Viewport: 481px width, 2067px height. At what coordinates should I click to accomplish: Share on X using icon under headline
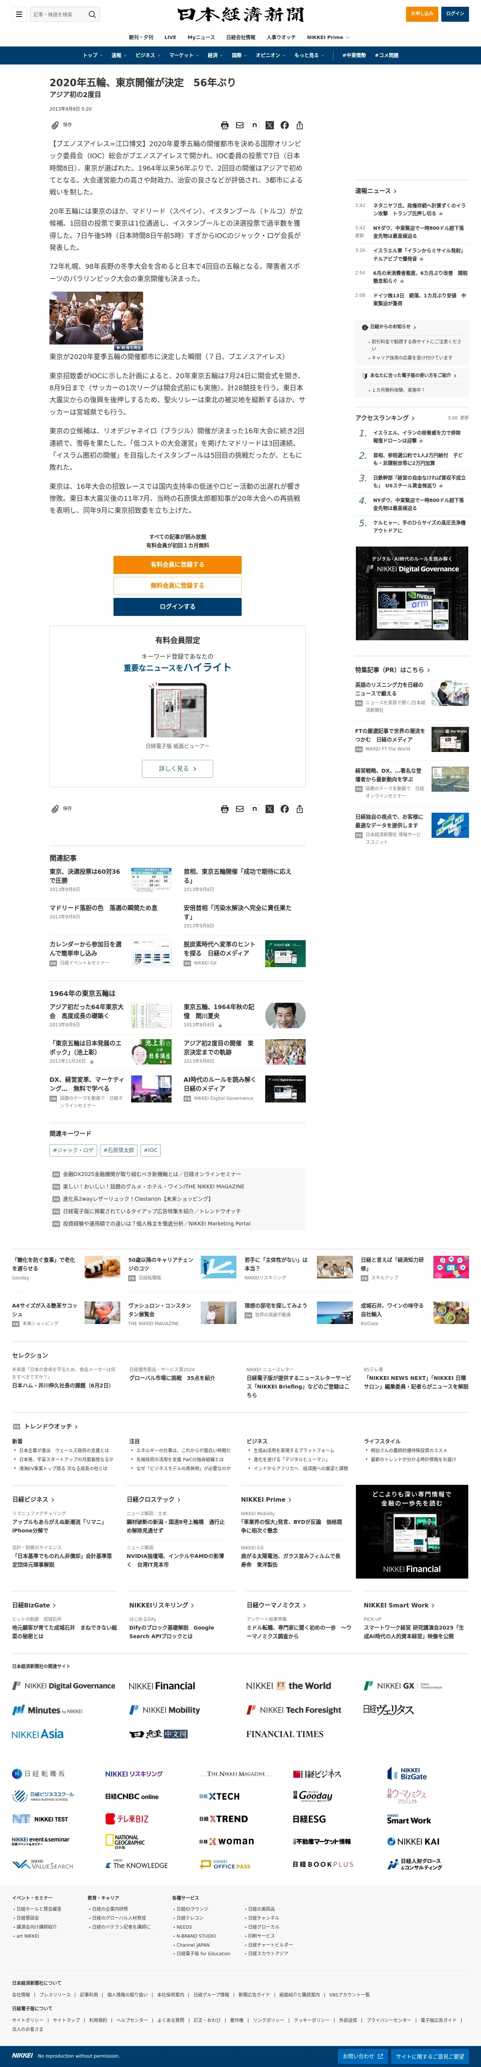(269, 125)
